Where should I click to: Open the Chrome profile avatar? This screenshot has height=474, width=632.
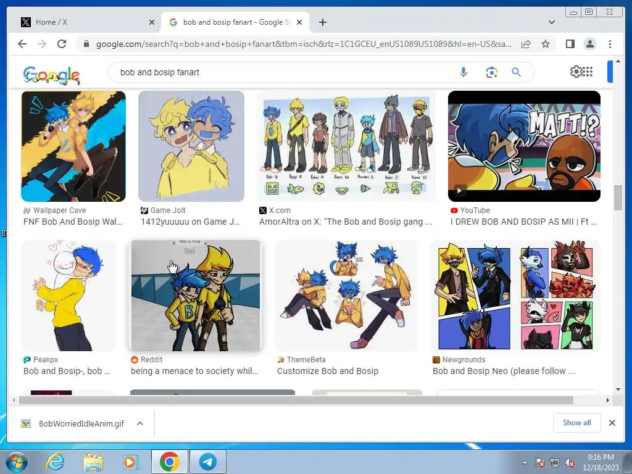[x=589, y=44]
